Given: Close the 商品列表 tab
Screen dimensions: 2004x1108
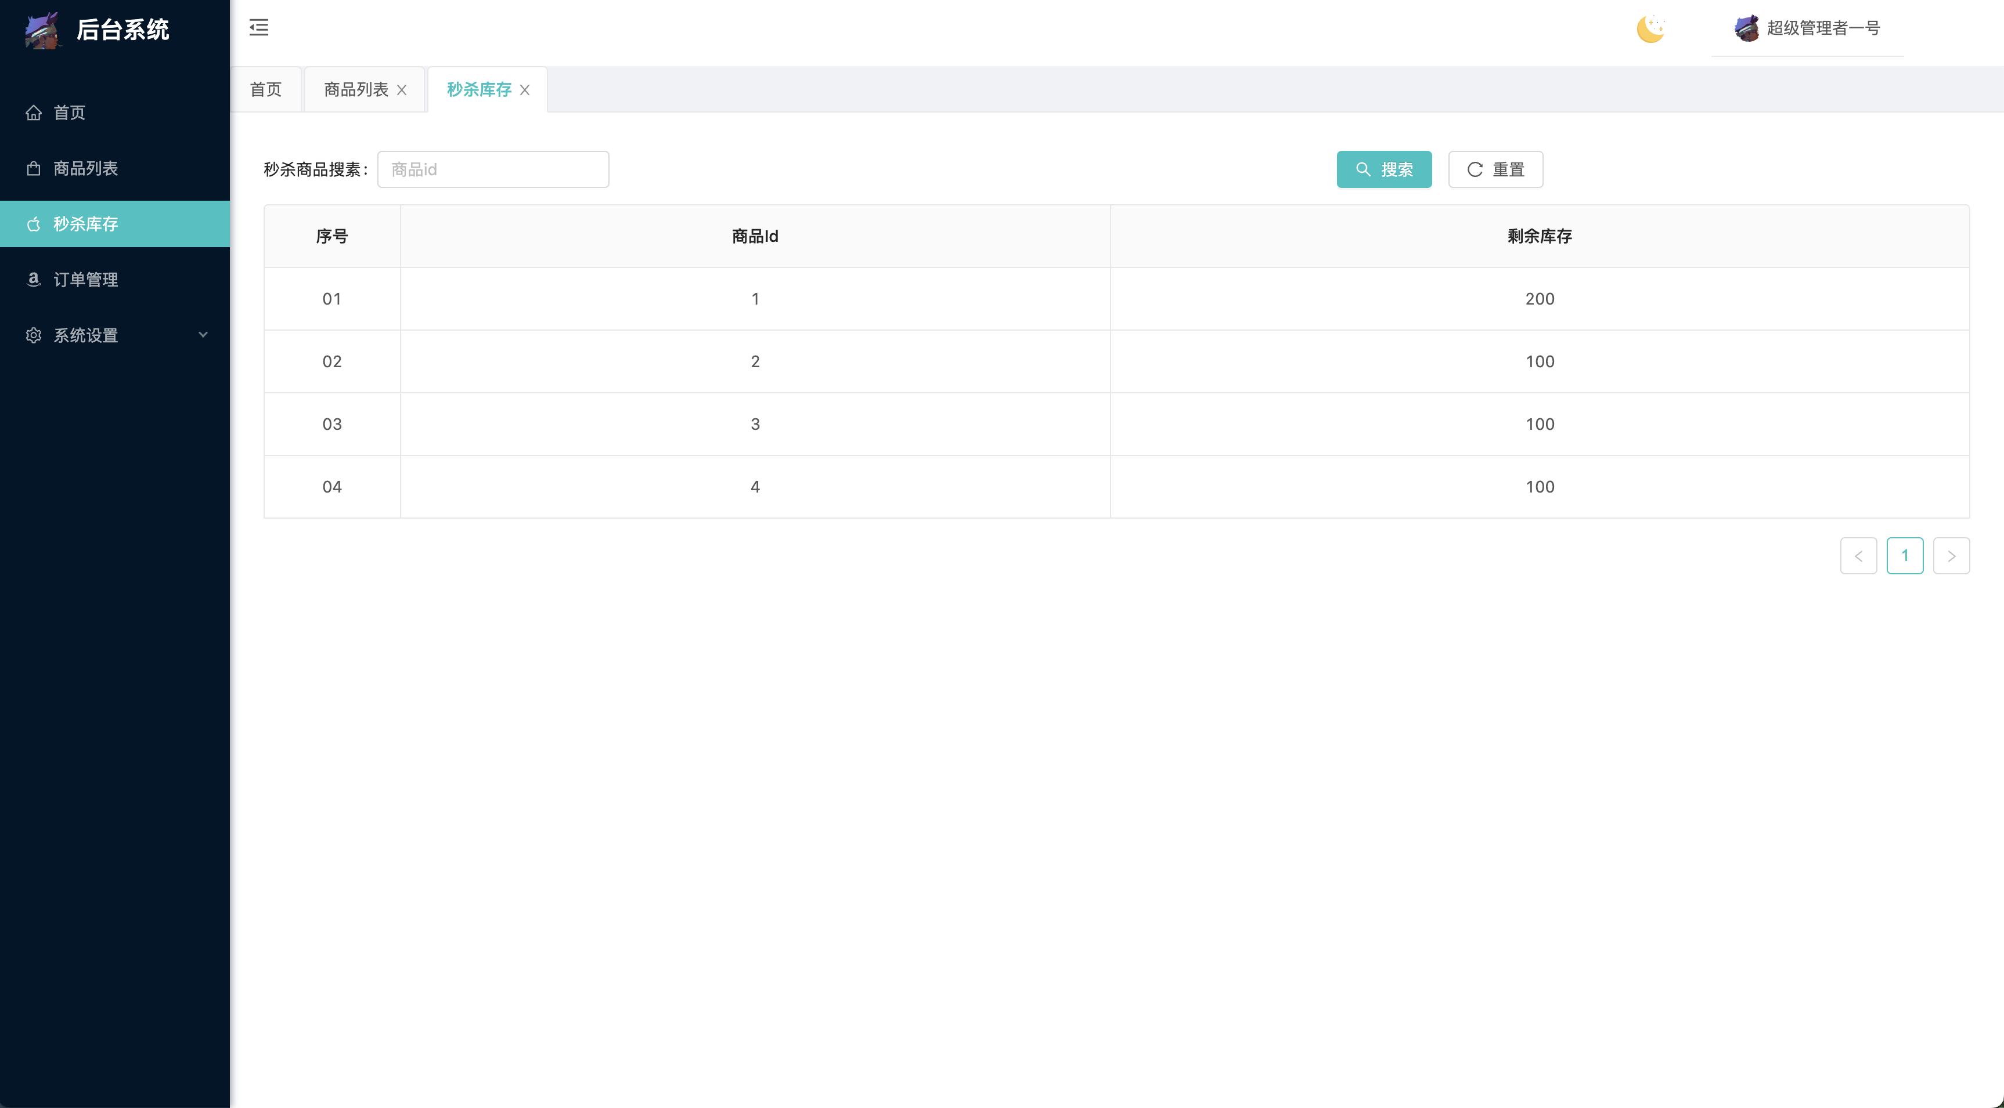Looking at the screenshot, I should (401, 90).
